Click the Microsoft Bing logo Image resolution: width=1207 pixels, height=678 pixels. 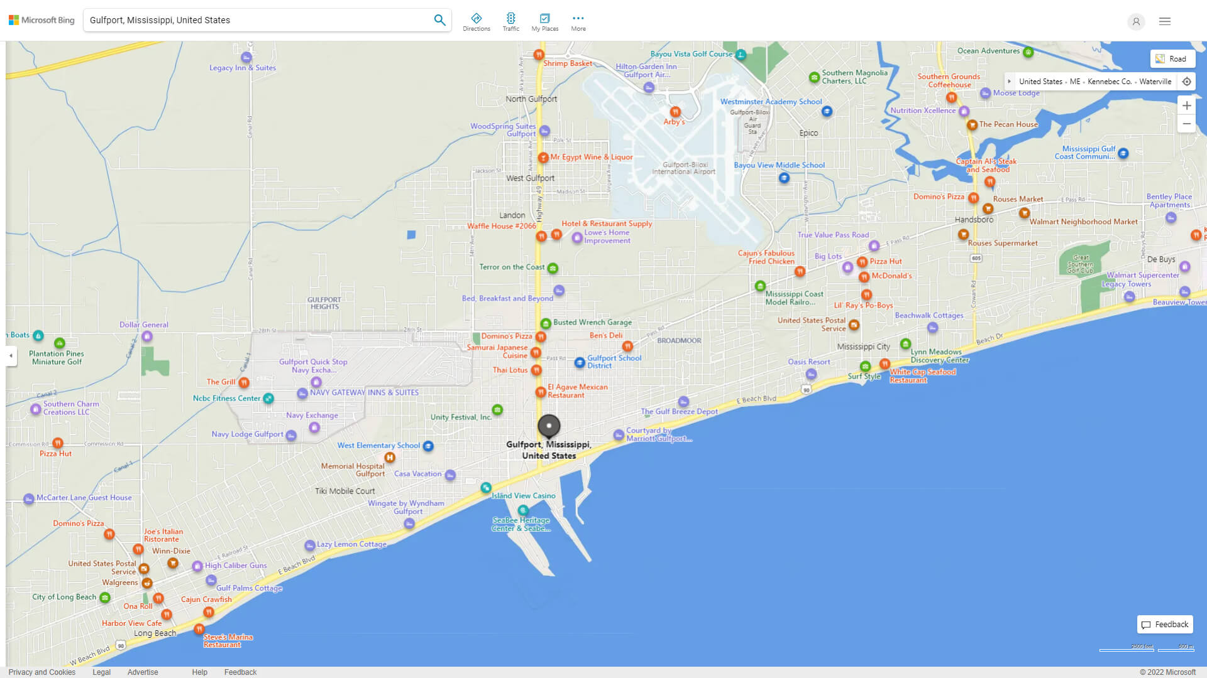pyautogui.click(x=41, y=20)
